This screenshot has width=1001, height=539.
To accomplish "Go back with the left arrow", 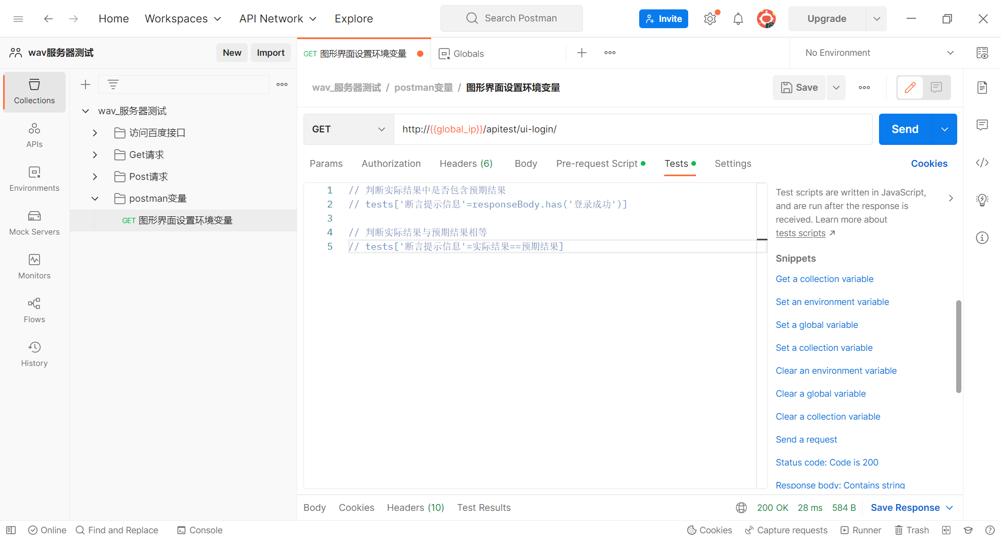I will click(48, 19).
